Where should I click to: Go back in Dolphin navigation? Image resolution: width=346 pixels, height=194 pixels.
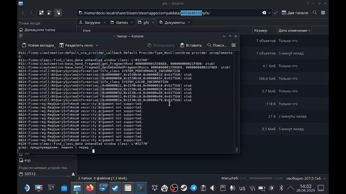[23, 13]
